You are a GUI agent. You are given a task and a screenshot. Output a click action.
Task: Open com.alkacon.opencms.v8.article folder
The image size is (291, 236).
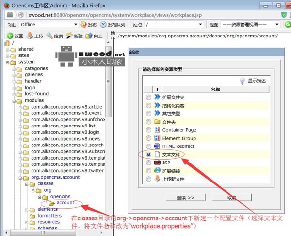point(66,107)
